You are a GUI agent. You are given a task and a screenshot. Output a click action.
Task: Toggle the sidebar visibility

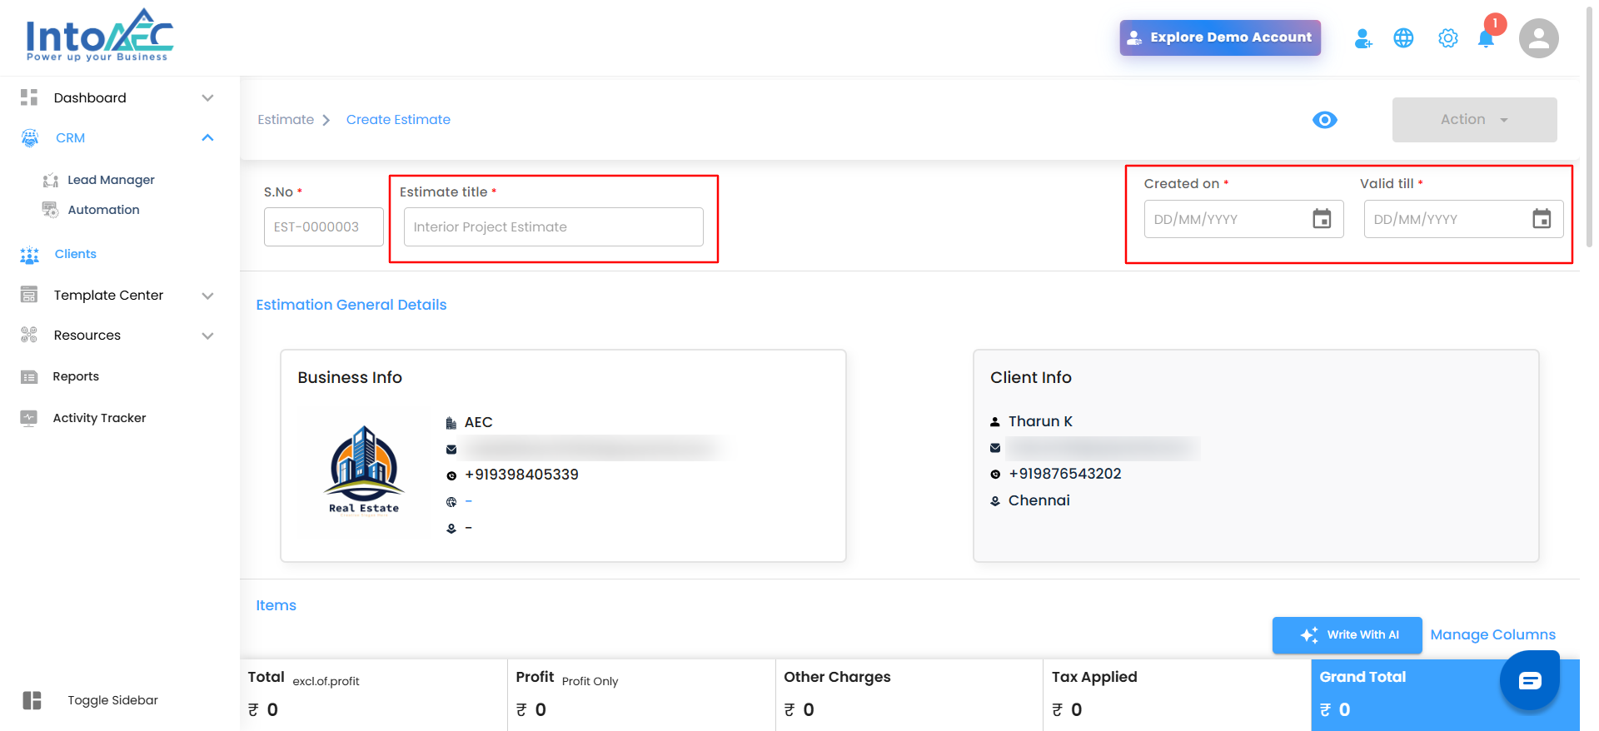pos(32,700)
